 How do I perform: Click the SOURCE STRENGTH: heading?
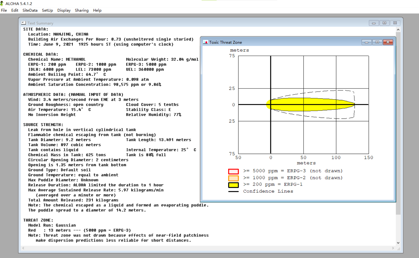(43, 125)
